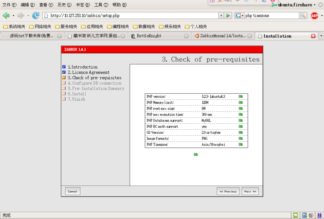Image resolution: width=324 pixels, height=219 pixels.
Task: Open the 历史 (S) menu
Action: pyautogui.click(x=64, y=5)
